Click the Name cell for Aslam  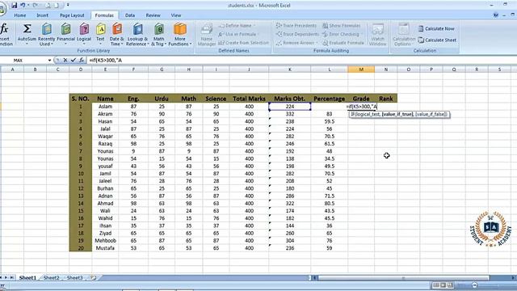click(x=106, y=106)
